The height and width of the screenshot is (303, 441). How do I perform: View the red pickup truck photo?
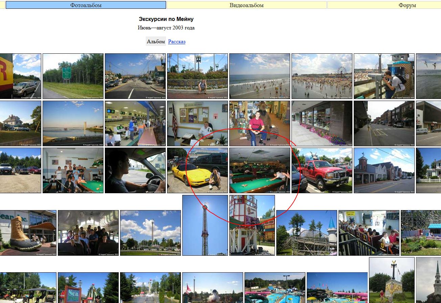pyautogui.click(x=322, y=170)
